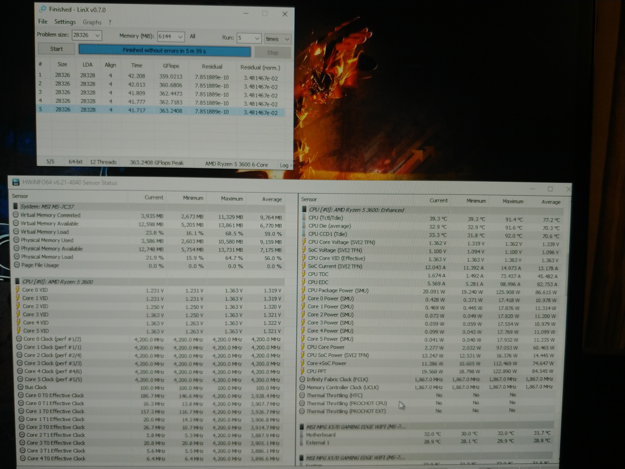
Task: Click the All memory button
Action: pyautogui.click(x=192, y=36)
